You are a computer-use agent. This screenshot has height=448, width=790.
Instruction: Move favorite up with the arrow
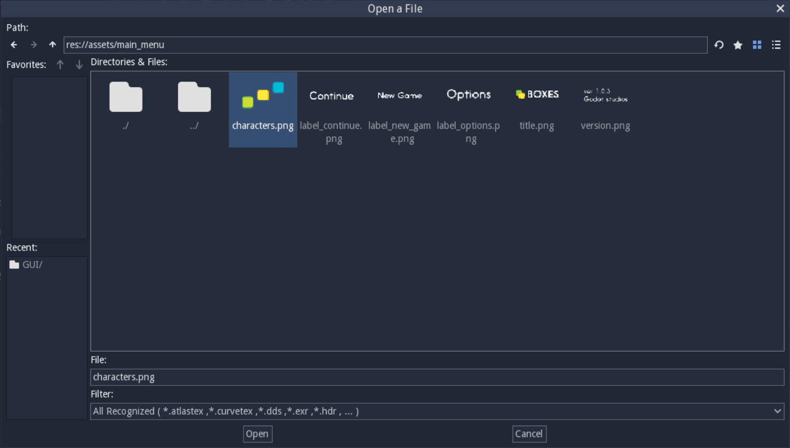[60, 65]
